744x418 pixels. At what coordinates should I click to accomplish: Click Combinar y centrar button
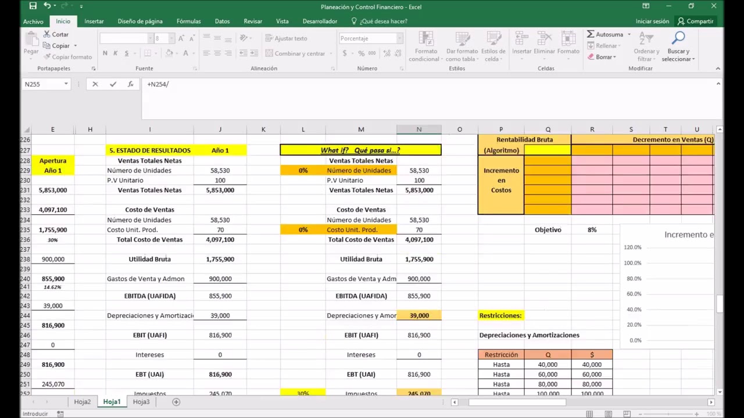295,53
